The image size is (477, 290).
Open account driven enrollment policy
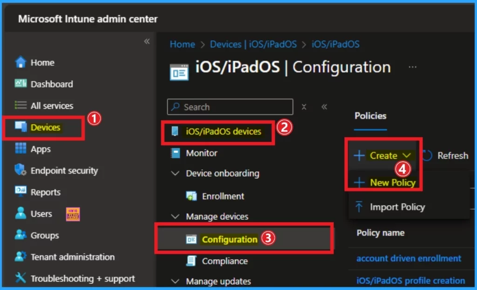pos(409,258)
